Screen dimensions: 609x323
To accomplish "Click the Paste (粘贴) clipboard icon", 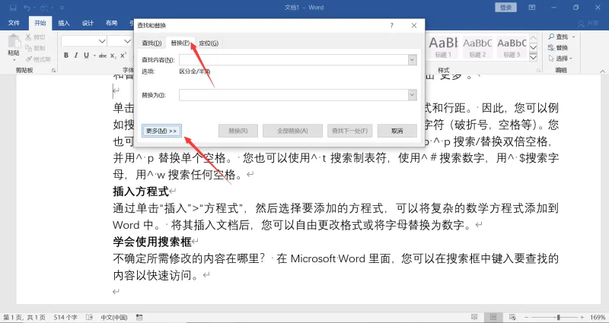I will [x=14, y=42].
